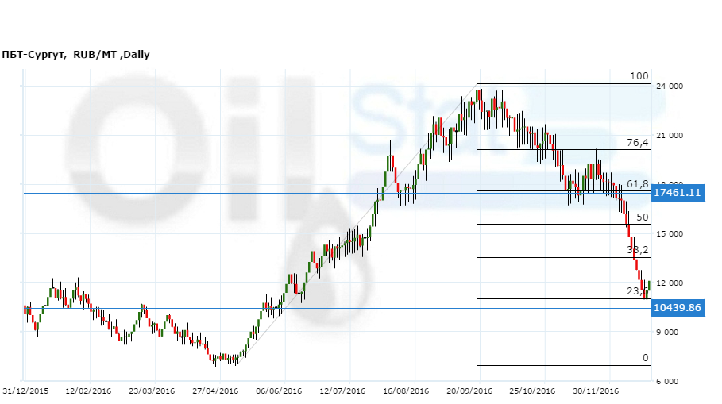This screenshot has height=404, width=722.
Task: Click the blue 10439.86 price tag
Action: coord(677,308)
